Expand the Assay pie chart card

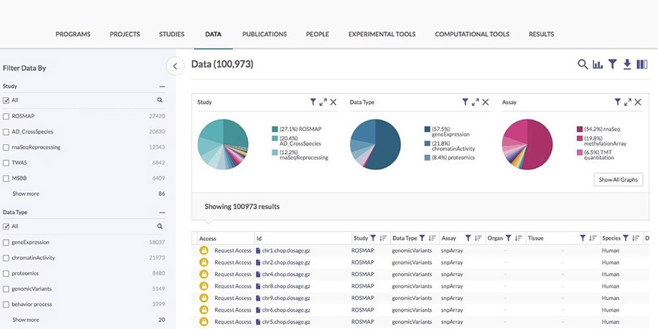tap(628, 102)
